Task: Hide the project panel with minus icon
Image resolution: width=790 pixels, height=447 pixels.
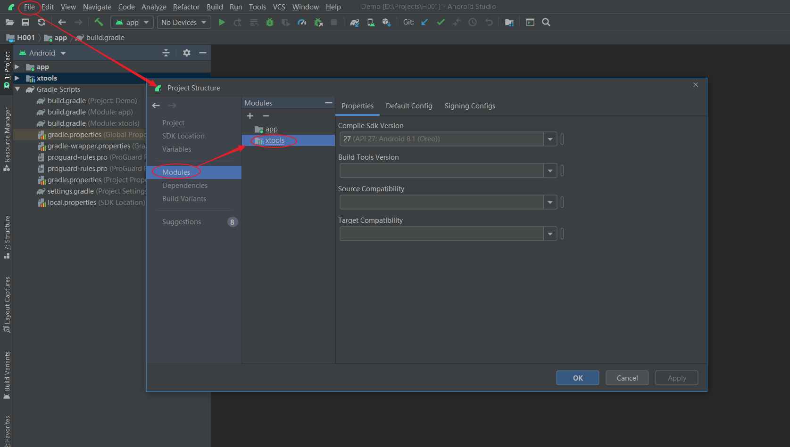Action: tap(203, 53)
